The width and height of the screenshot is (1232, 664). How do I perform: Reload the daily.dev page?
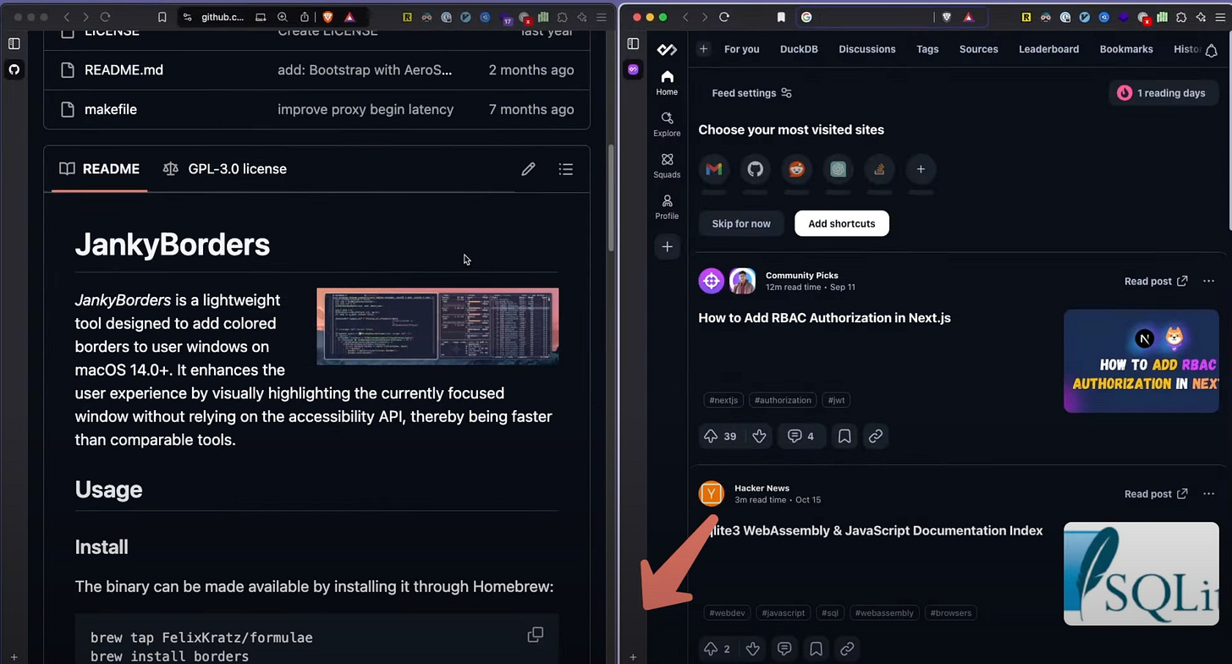point(724,17)
